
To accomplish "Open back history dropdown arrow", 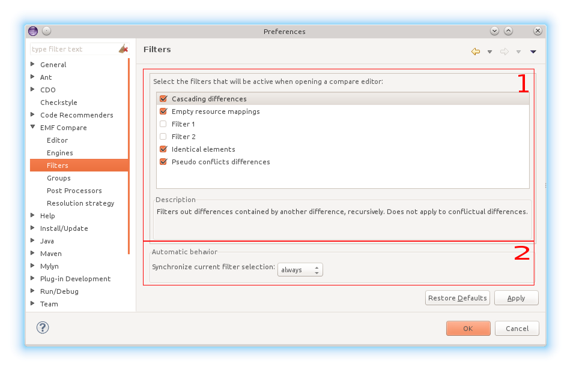I will [x=490, y=52].
